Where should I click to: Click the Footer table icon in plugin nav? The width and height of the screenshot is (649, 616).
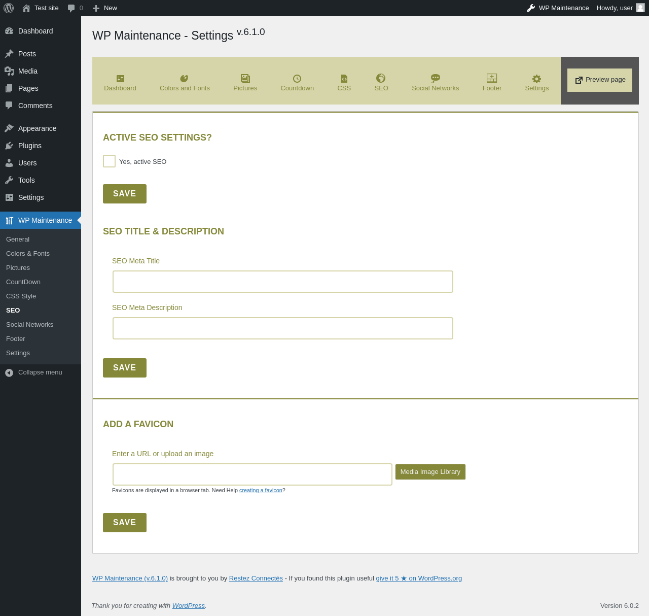point(492,78)
